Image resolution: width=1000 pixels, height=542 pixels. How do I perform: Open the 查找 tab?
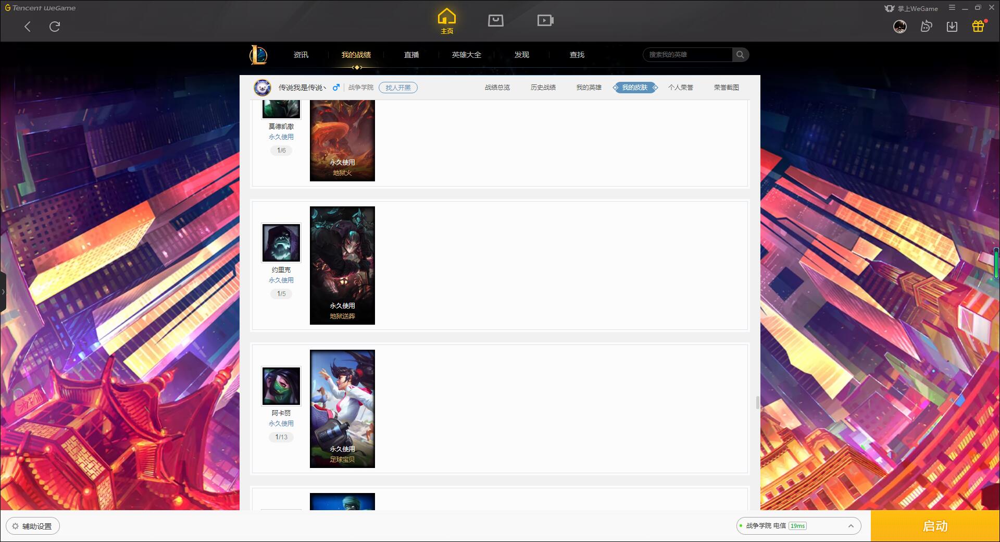click(577, 55)
